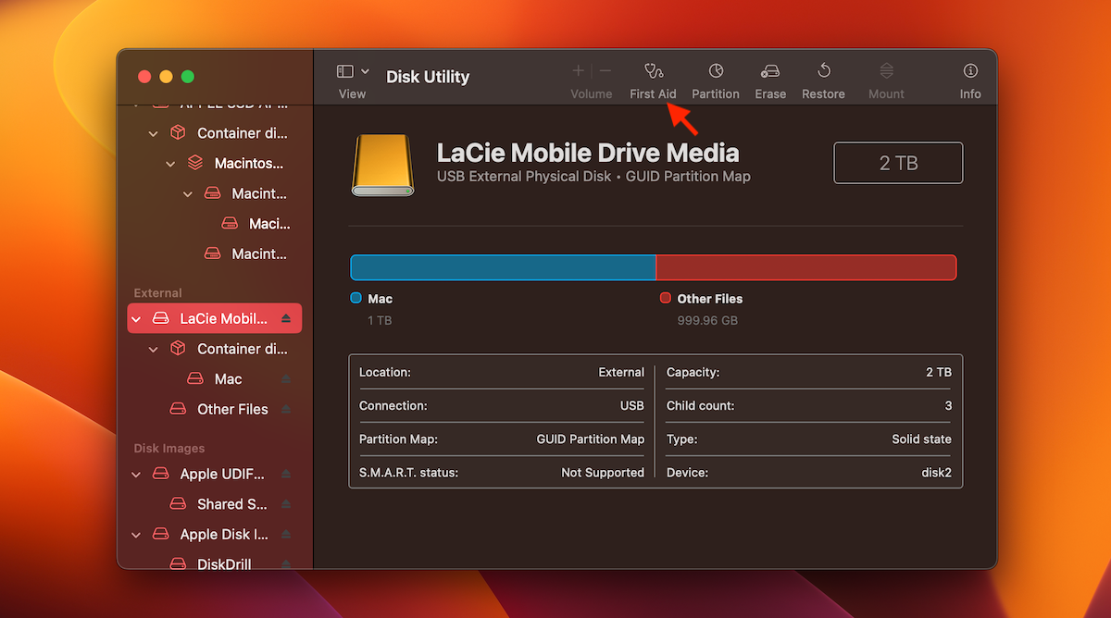Click the 2 TB capacity box
Image resolution: width=1111 pixels, height=618 pixels.
898,163
